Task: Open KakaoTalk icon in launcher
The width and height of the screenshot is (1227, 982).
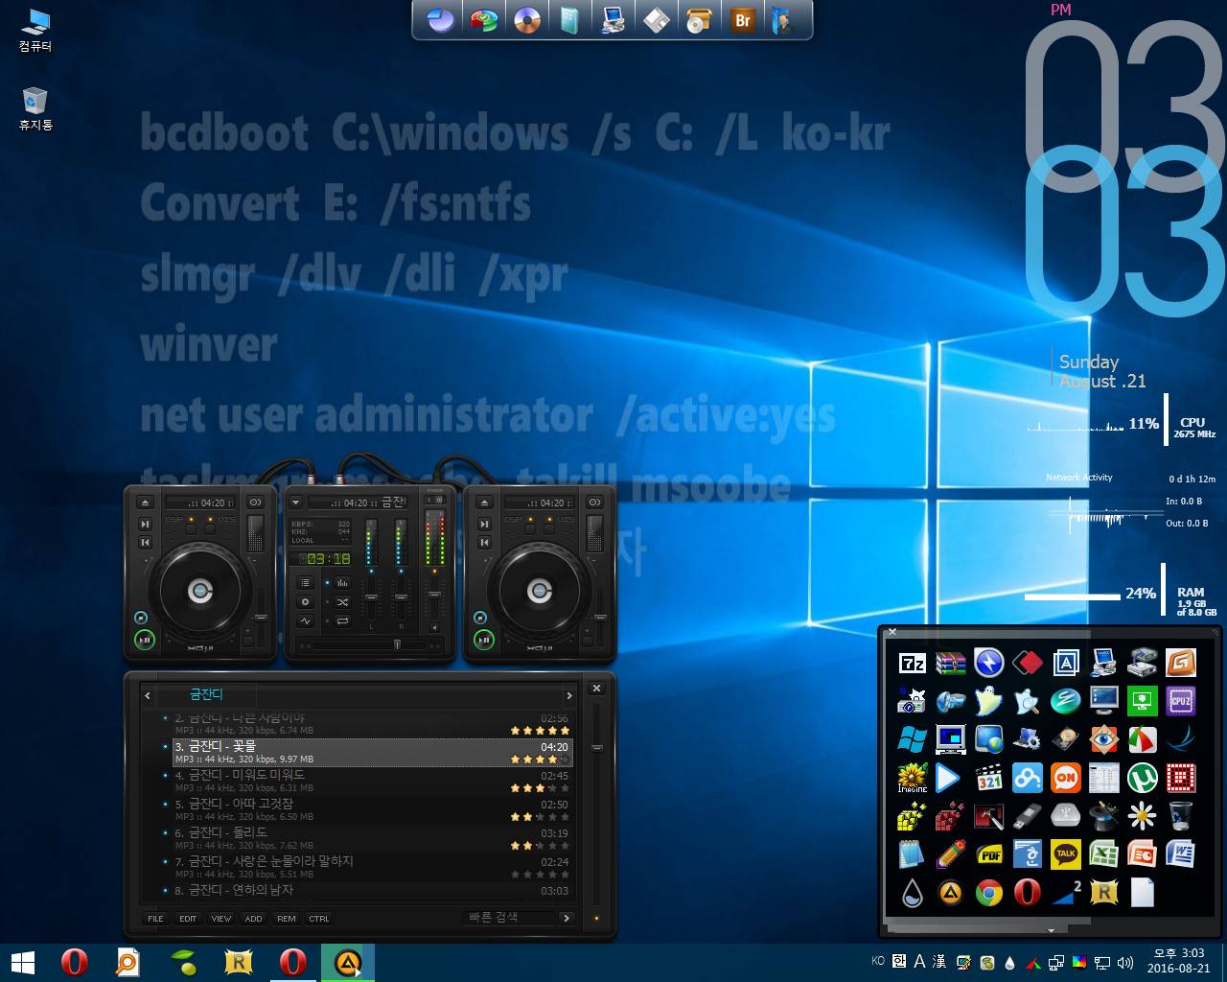Action: [x=1065, y=854]
